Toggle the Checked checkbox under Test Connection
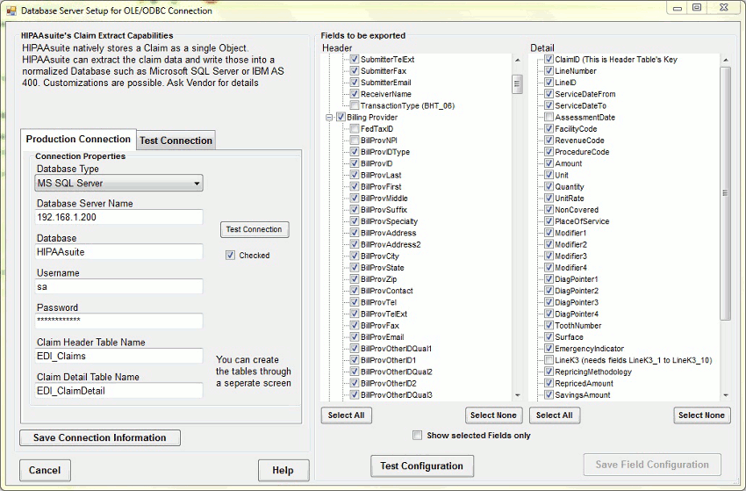This screenshot has height=491, width=746. [x=230, y=256]
